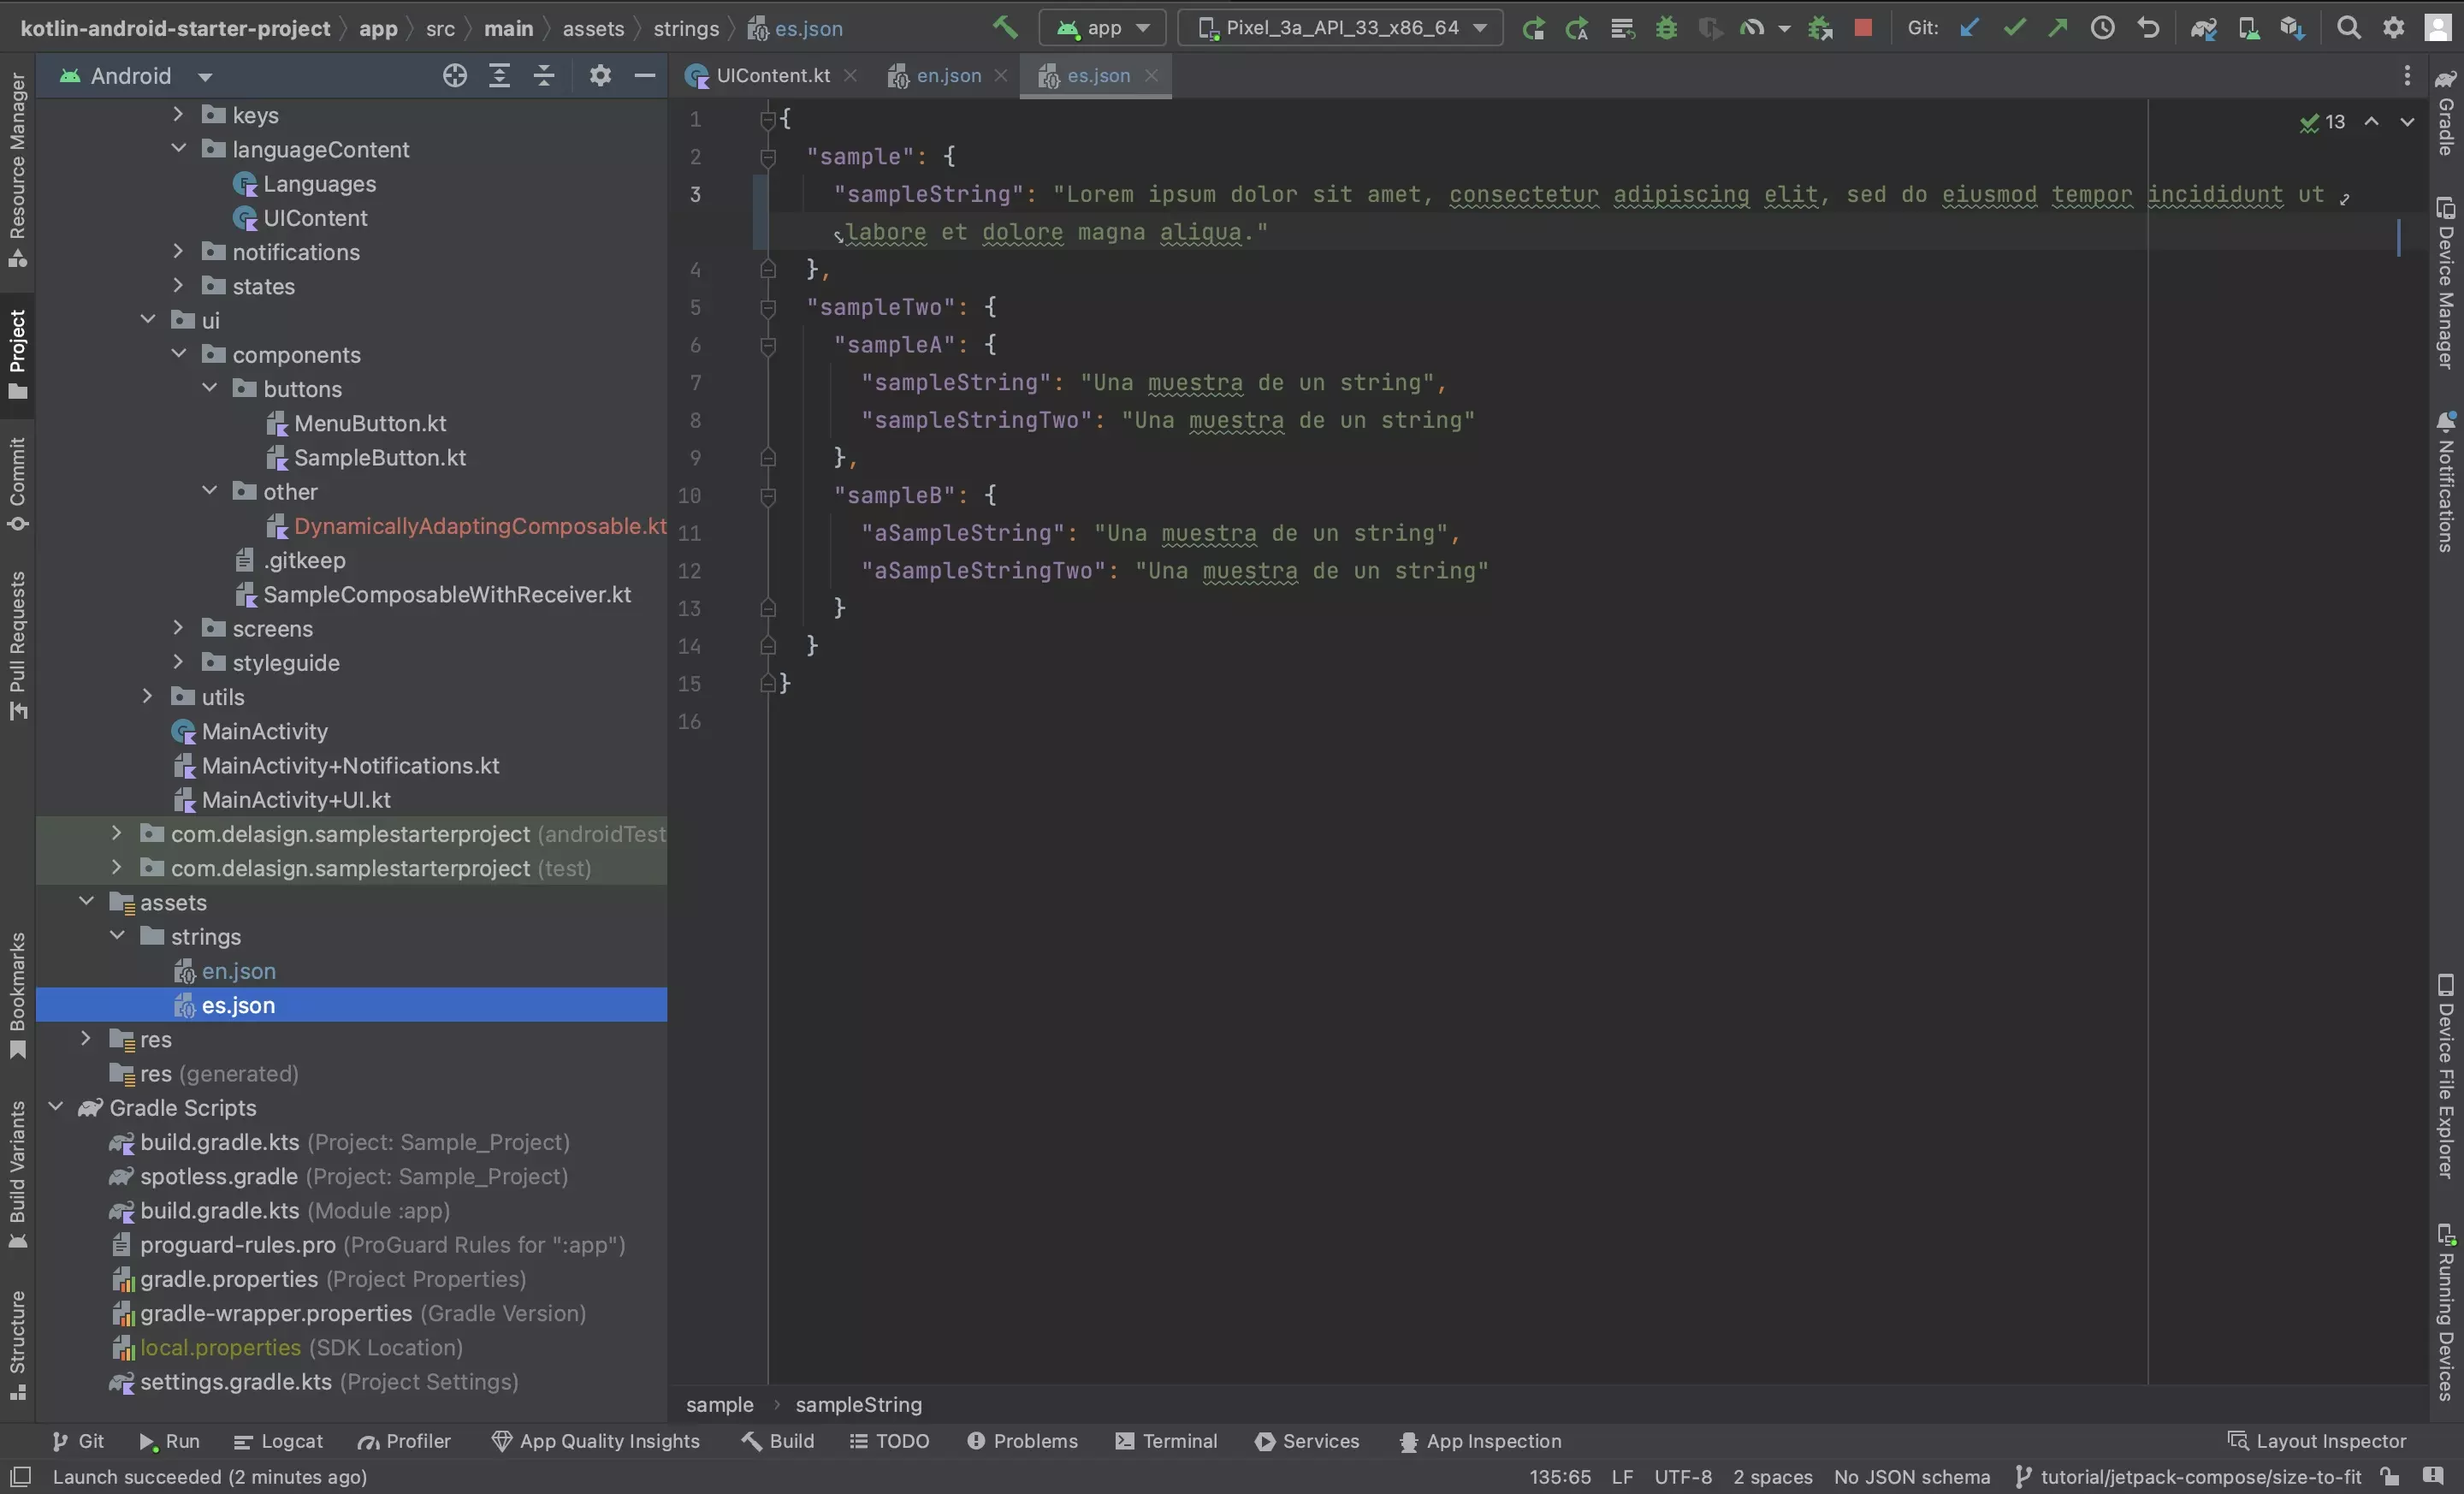Go to next highlighted problem arrow
Viewport: 2464px width, 1494px height.
coord(2407,122)
